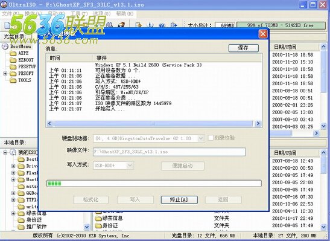Click scroll down arrow of the local tree
Screen dimensions: 330x241
click(x=87, y=227)
